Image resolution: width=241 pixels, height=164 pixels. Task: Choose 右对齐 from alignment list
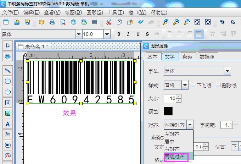click(x=178, y=149)
